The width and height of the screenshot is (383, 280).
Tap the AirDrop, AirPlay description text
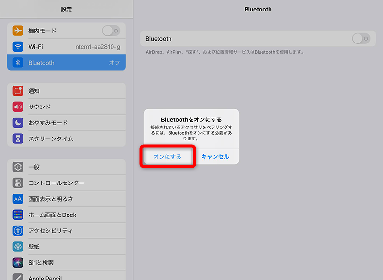tap(225, 52)
